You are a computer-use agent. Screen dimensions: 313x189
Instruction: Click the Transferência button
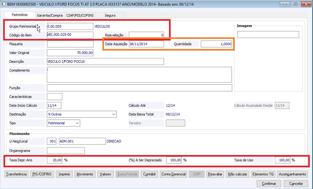(16, 174)
